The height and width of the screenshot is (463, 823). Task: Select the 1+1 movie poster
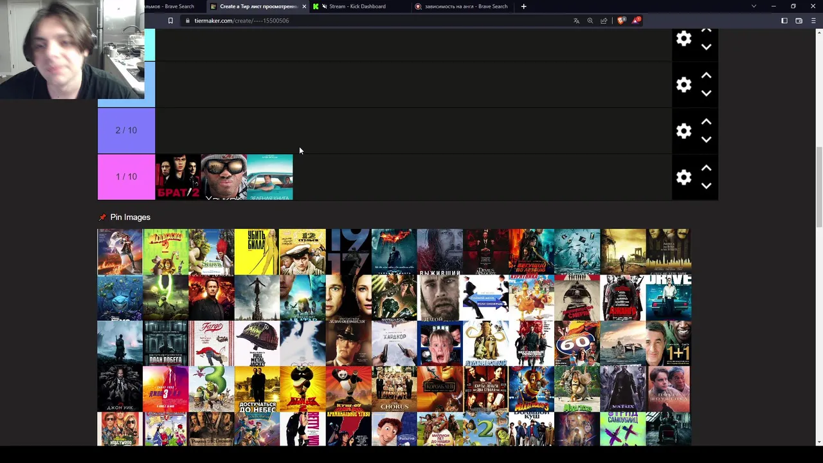[x=668, y=343]
